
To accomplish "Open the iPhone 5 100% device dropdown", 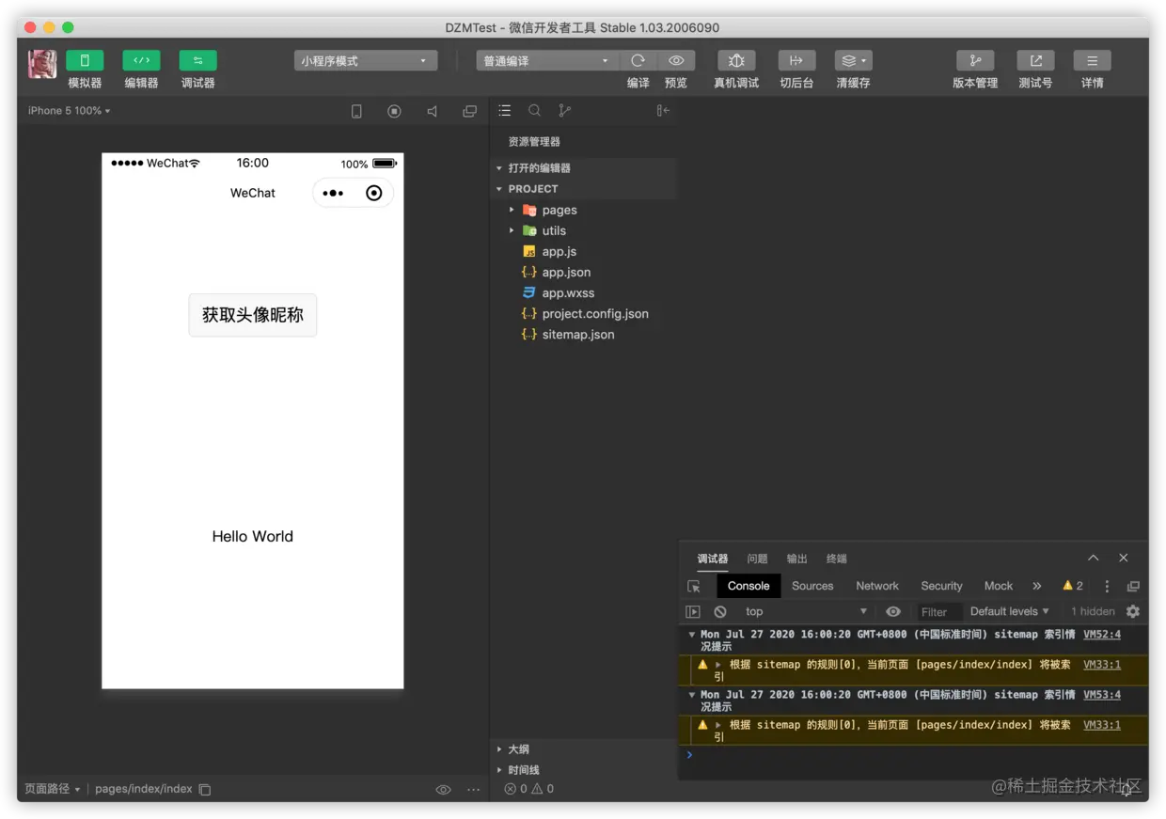I will pyautogui.click(x=70, y=111).
